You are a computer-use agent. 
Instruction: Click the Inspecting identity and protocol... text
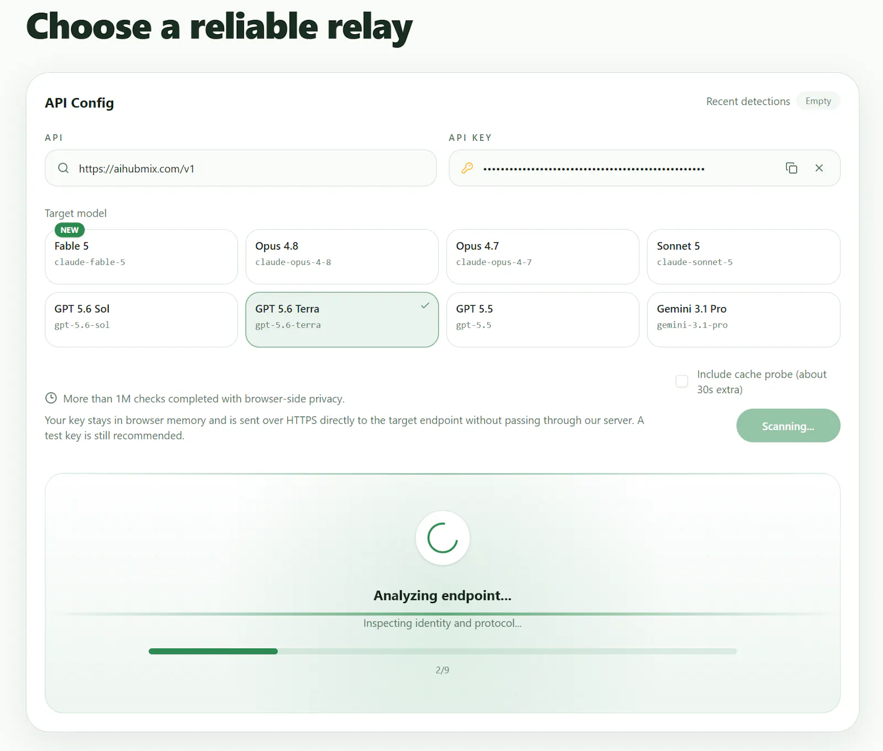point(443,623)
